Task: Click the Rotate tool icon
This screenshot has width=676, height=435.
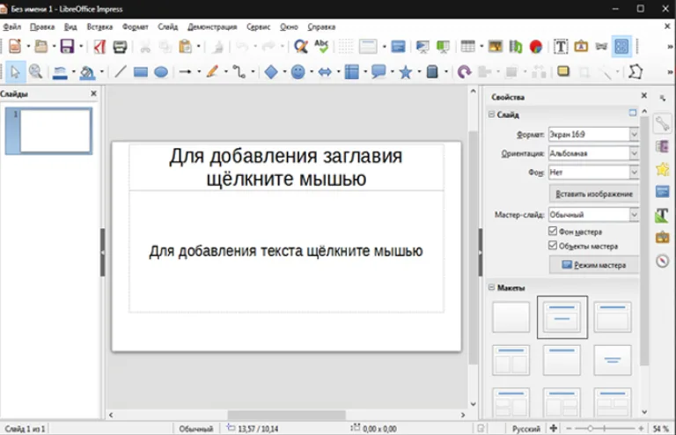Action: (x=464, y=71)
